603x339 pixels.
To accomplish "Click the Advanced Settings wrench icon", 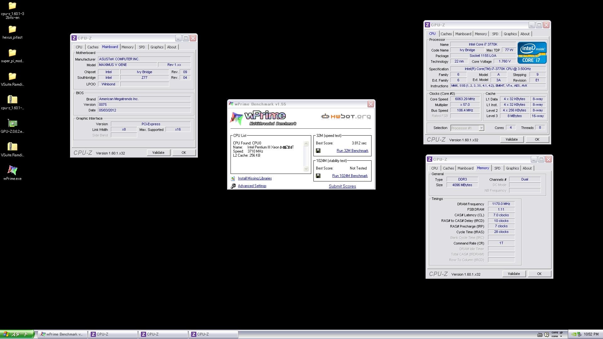I will coord(233,186).
